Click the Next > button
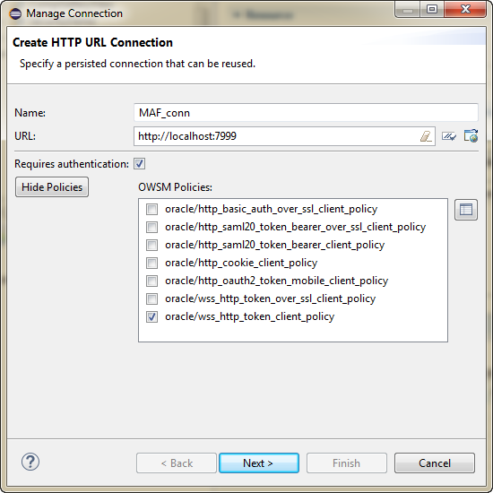The height and width of the screenshot is (493, 493). point(259,463)
